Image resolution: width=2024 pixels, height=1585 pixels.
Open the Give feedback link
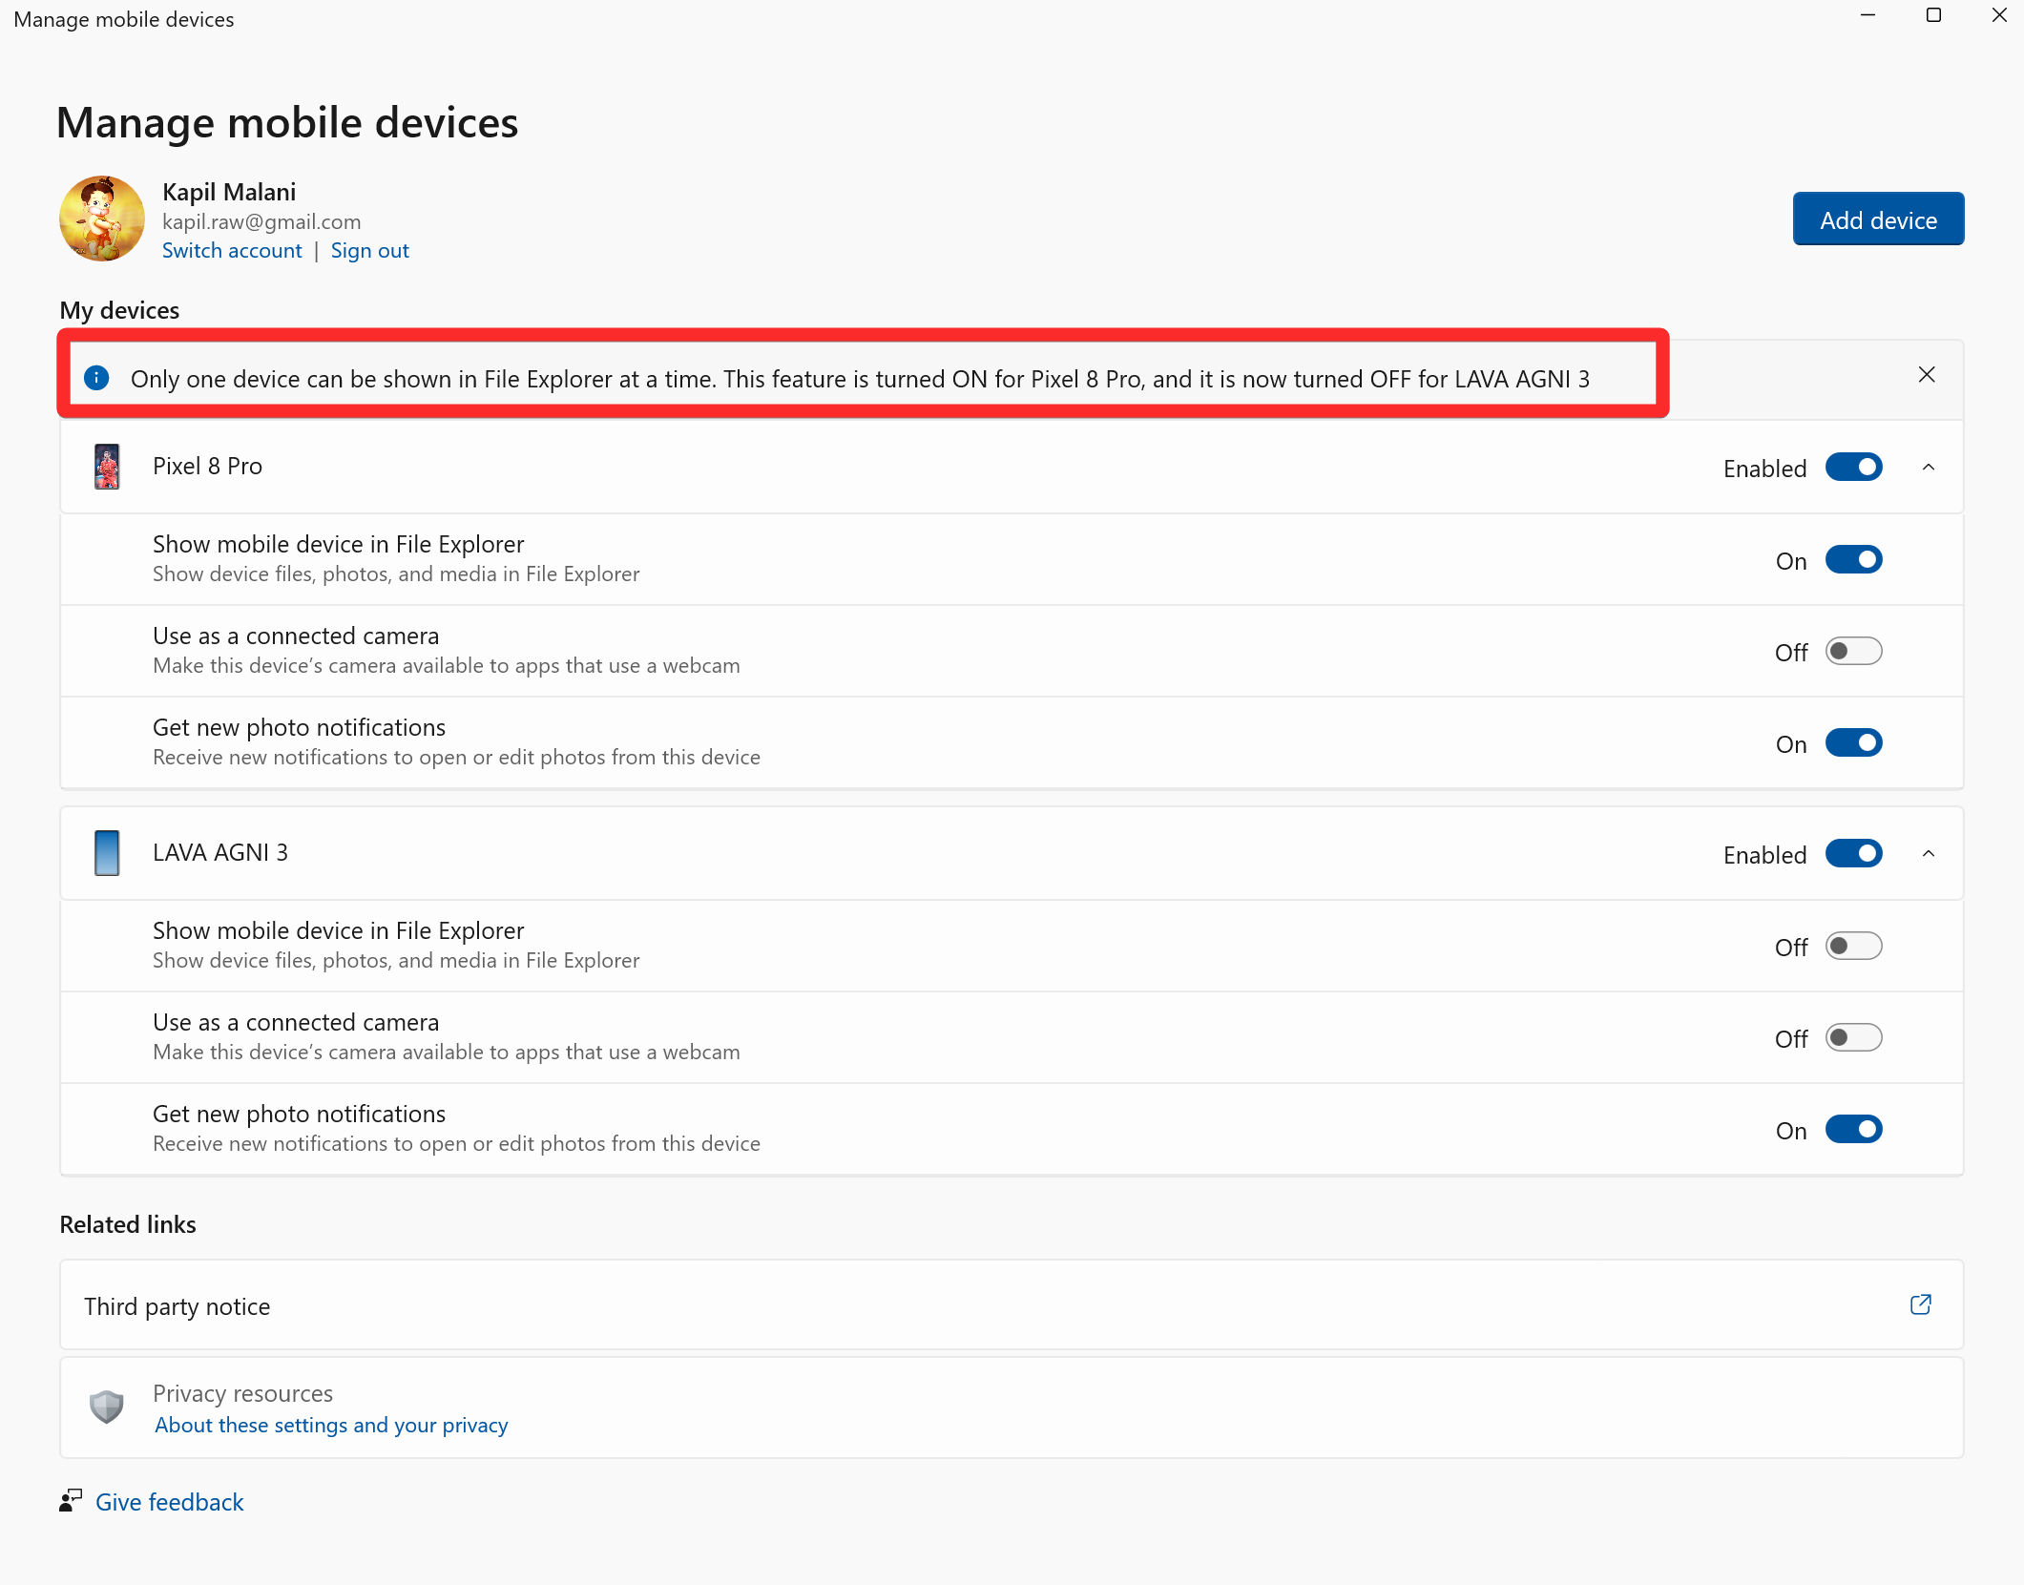(x=170, y=1502)
